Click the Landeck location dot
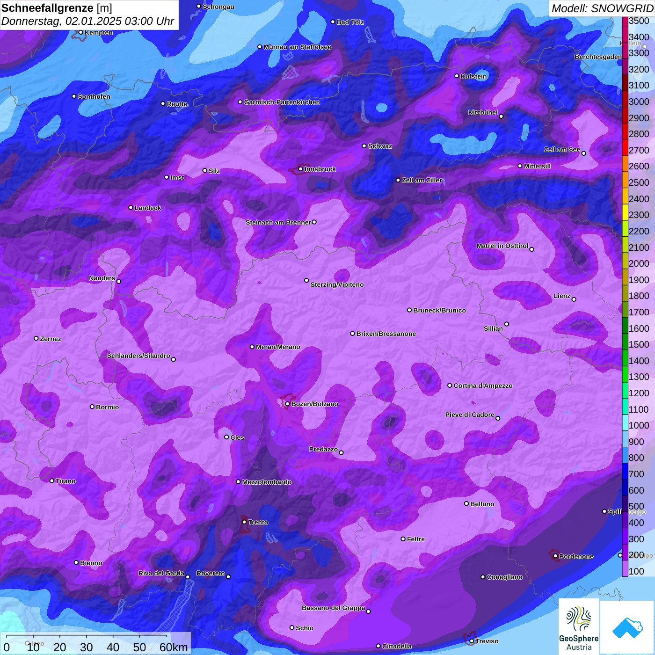Viewport: 655px width, 655px height. tap(131, 207)
